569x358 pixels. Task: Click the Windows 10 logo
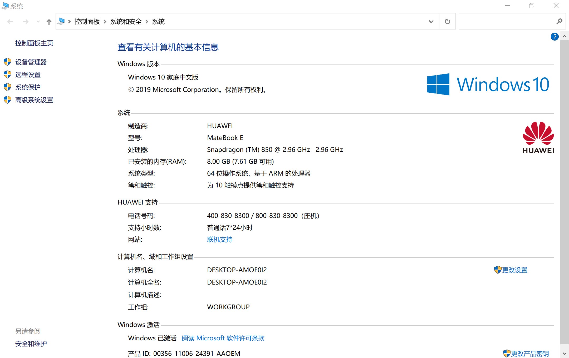pyautogui.click(x=488, y=84)
